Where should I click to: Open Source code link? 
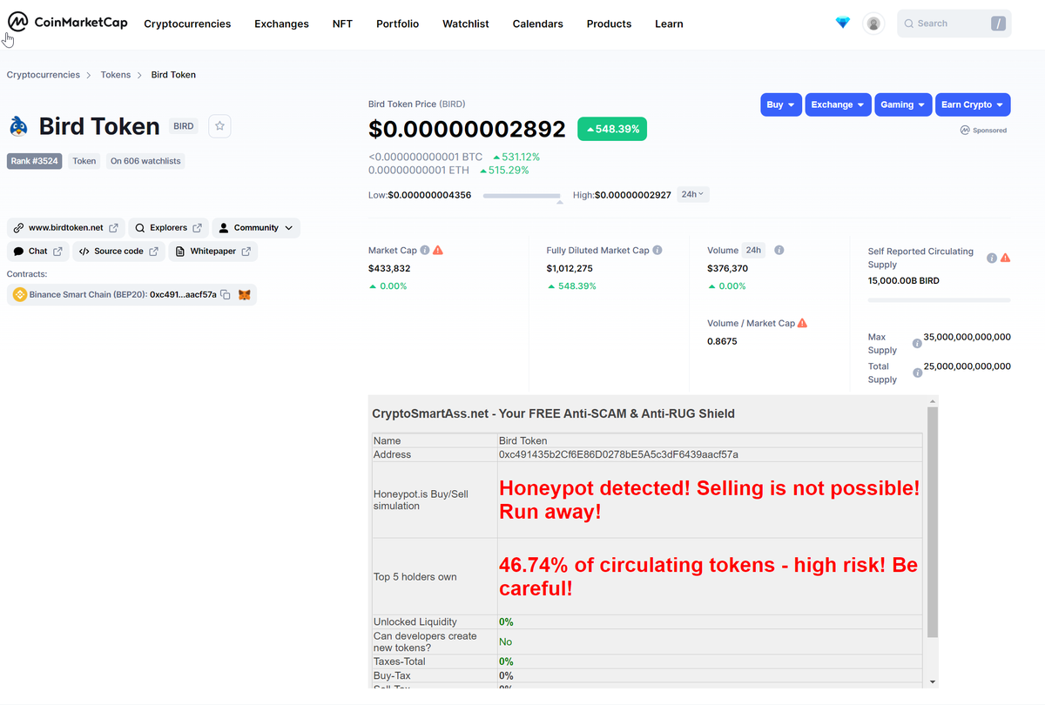[118, 252]
